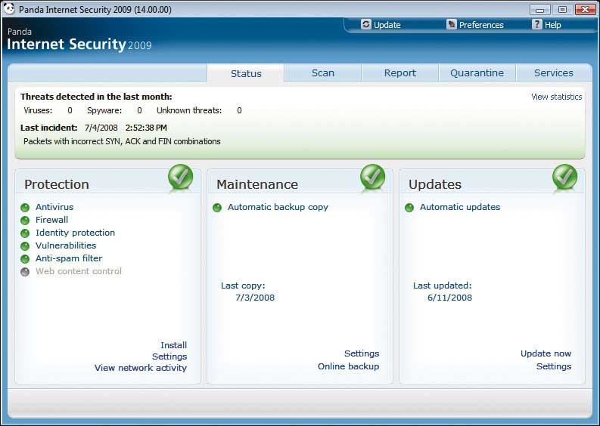600x426 pixels.
Task: Open Settings in the Updates panel
Action: (554, 366)
